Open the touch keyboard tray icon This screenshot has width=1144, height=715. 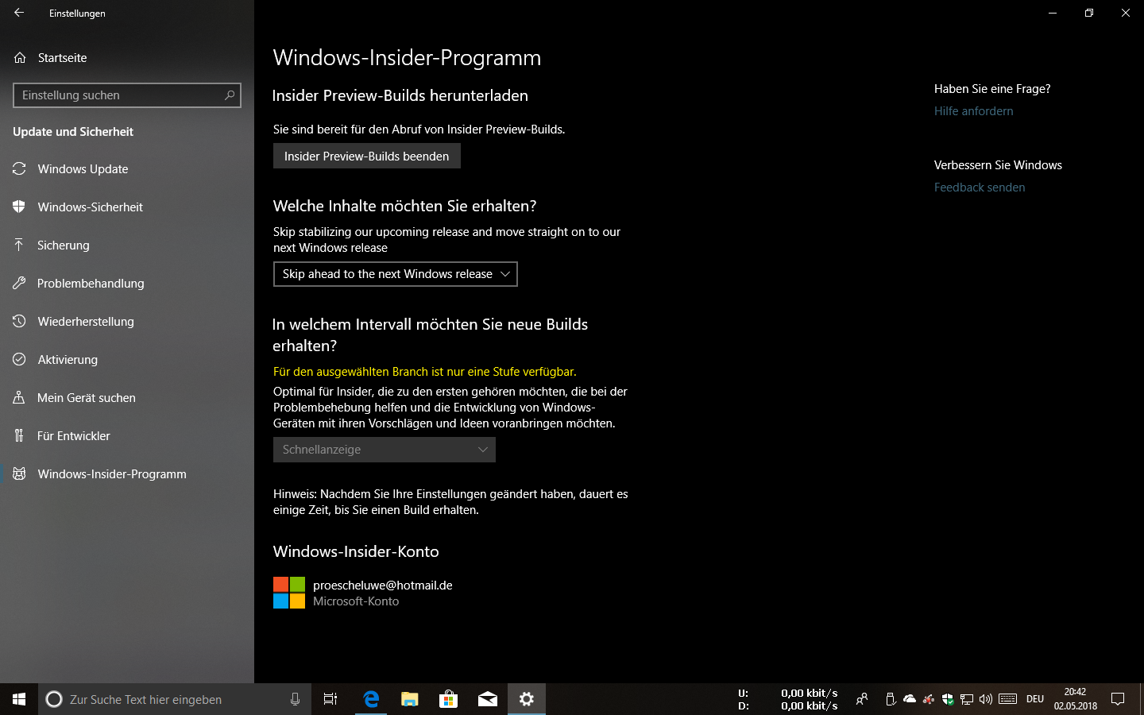click(x=1008, y=699)
